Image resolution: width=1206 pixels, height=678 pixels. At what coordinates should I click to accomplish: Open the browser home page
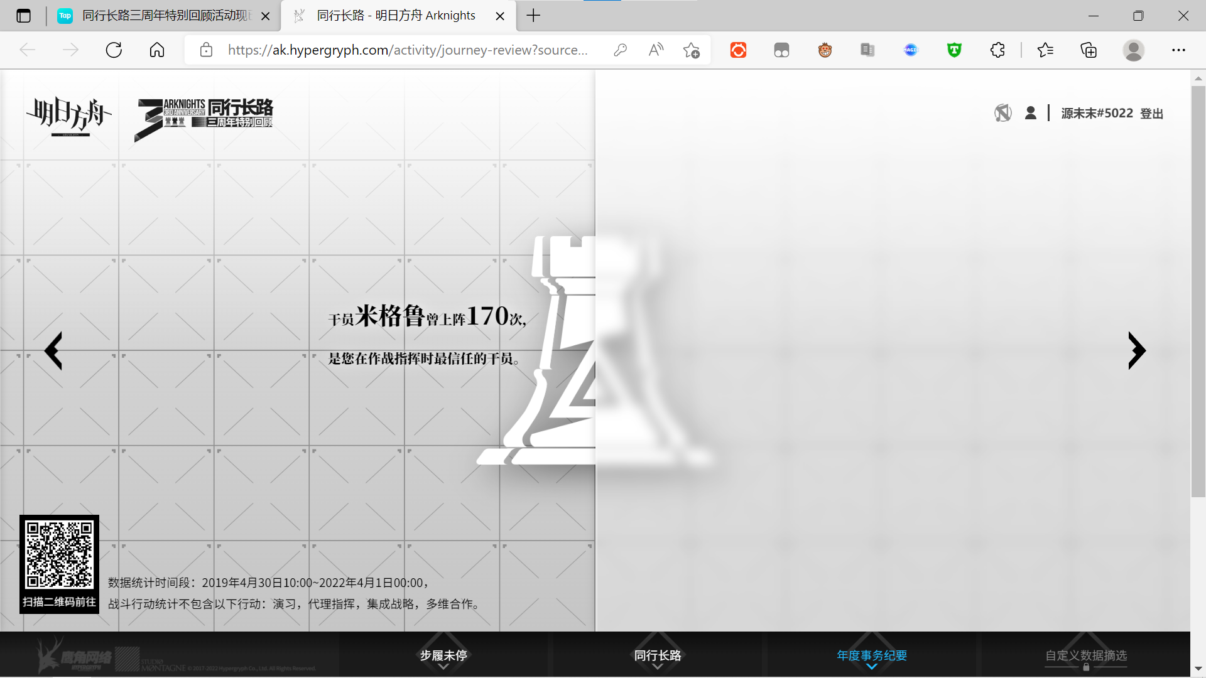click(x=157, y=50)
